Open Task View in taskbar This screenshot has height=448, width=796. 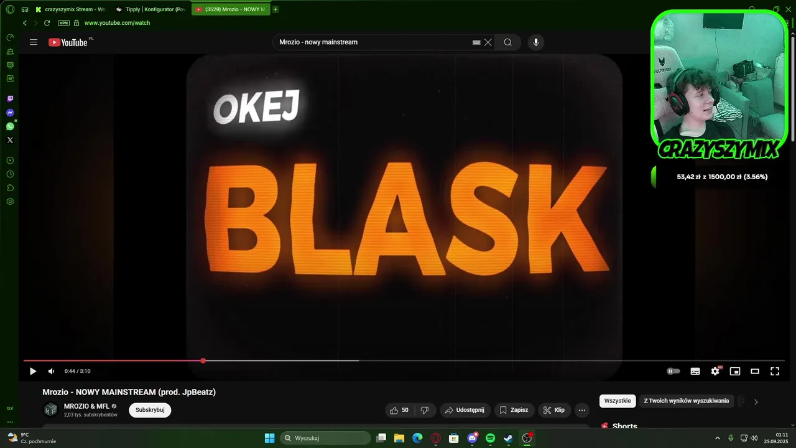pyautogui.click(x=381, y=438)
